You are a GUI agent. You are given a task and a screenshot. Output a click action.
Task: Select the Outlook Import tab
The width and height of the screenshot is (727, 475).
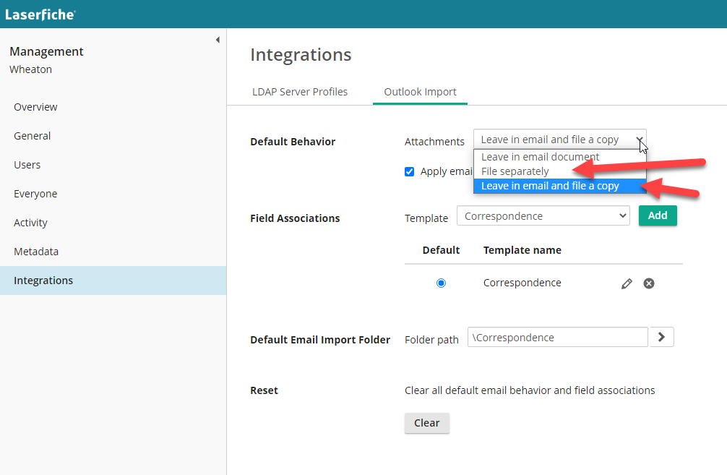tap(420, 92)
